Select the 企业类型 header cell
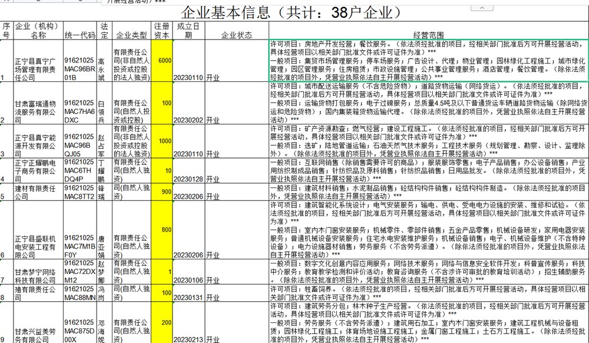The width and height of the screenshot is (589, 343). click(x=132, y=35)
